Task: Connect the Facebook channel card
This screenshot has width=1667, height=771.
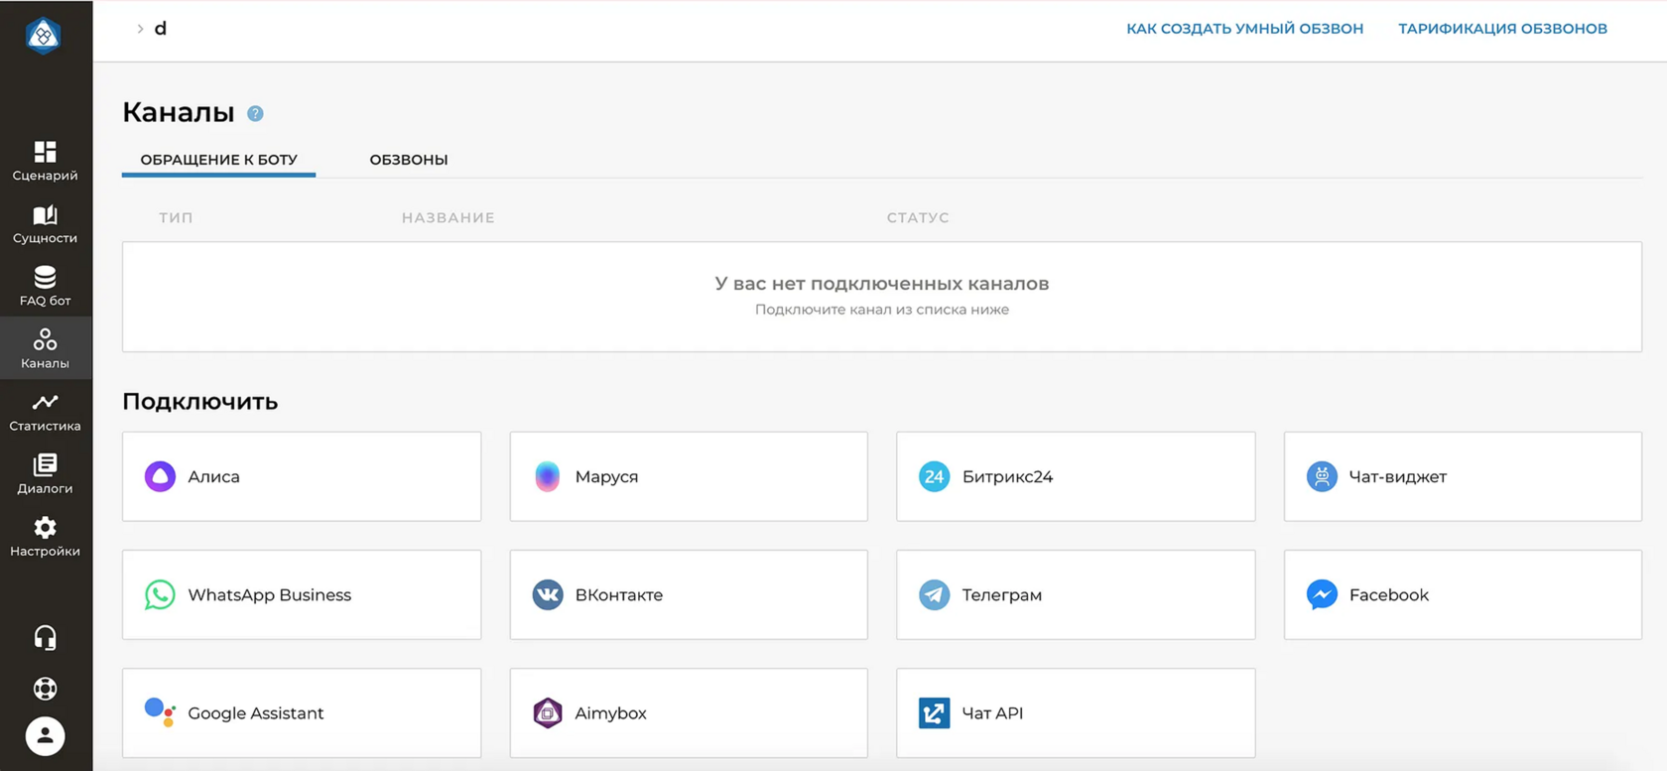Action: pyautogui.click(x=1463, y=594)
